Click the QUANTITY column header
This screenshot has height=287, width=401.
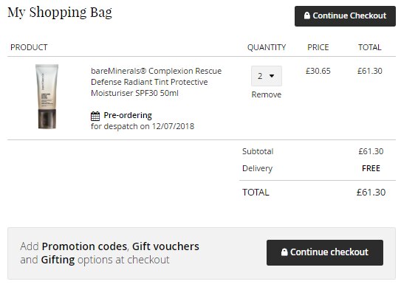267,47
